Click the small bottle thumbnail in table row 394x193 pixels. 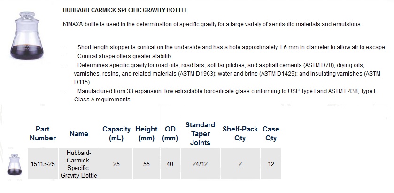tap(14, 165)
